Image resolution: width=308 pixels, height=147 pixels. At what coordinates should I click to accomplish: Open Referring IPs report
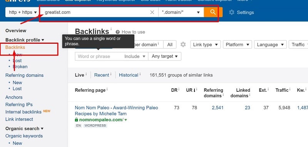click(x=19, y=104)
